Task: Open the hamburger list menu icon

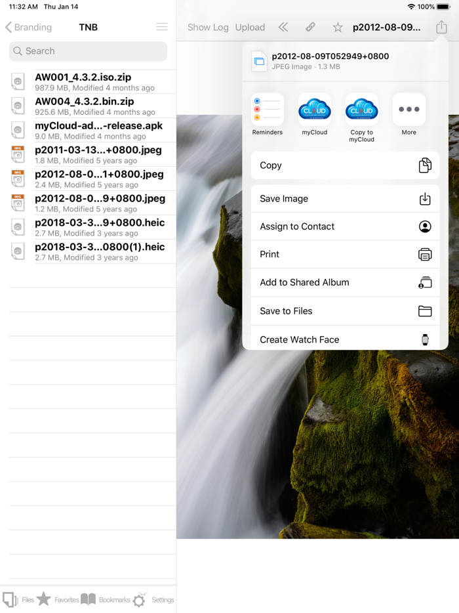Action: (162, 27)
